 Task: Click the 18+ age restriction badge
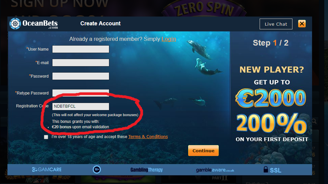pyautogui.click(x=97, y=169)
